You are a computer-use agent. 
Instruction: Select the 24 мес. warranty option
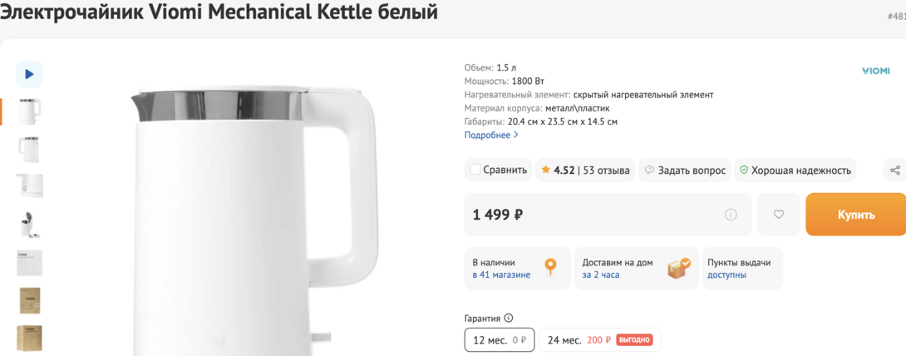point(599,339)
